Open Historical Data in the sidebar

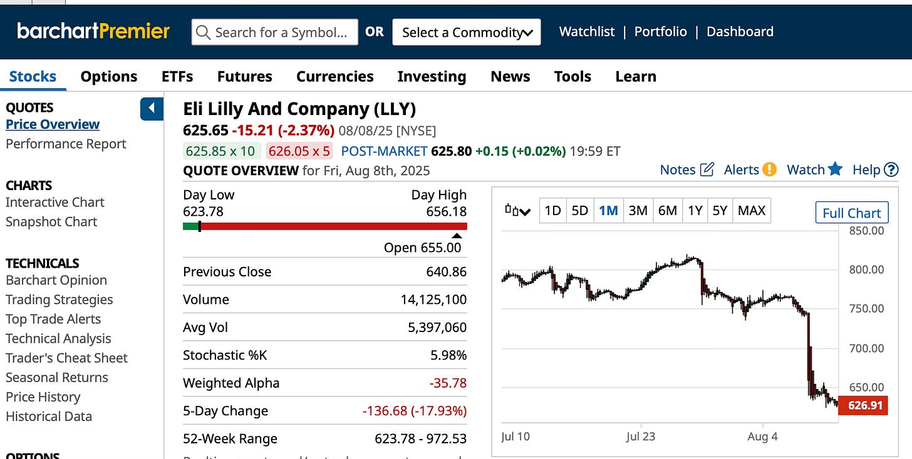tap(49, 416)
